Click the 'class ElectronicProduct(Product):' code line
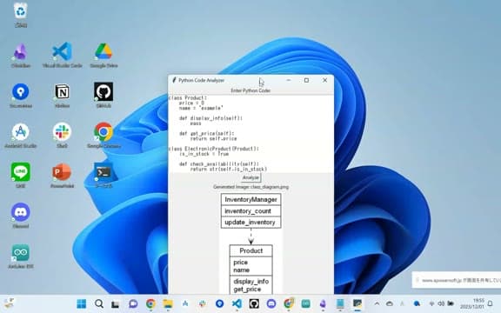This screenshot has height=313, width=501. pyautogui.click(x=214, y=149)
